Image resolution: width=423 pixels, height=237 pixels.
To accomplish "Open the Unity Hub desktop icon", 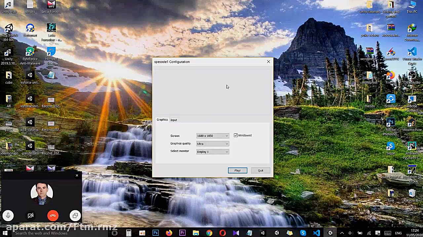I will pos(9,7).
